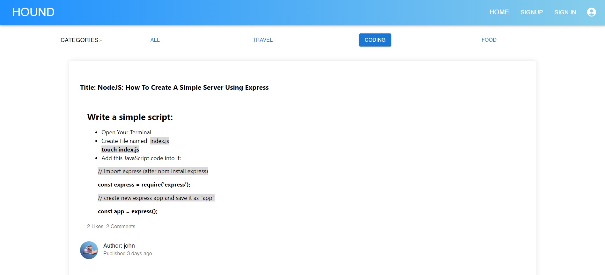Click the HOUND logo text
Viewport: 605px width, 275px height.
tap(33, 12)
